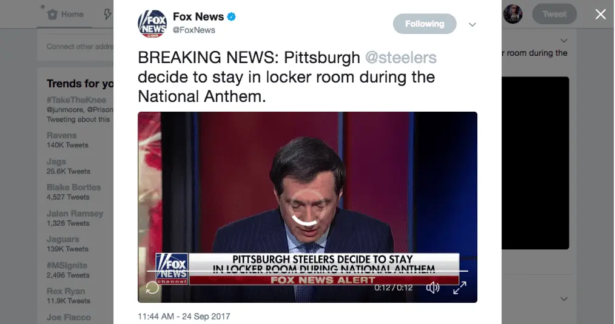615x324 pixels.
Task: Mute the video using the speaker icon
Action: [x=432, y=288]
